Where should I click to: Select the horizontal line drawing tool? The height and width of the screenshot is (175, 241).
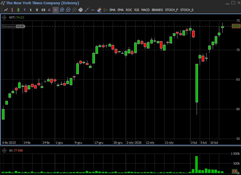(x=93, y=10)
